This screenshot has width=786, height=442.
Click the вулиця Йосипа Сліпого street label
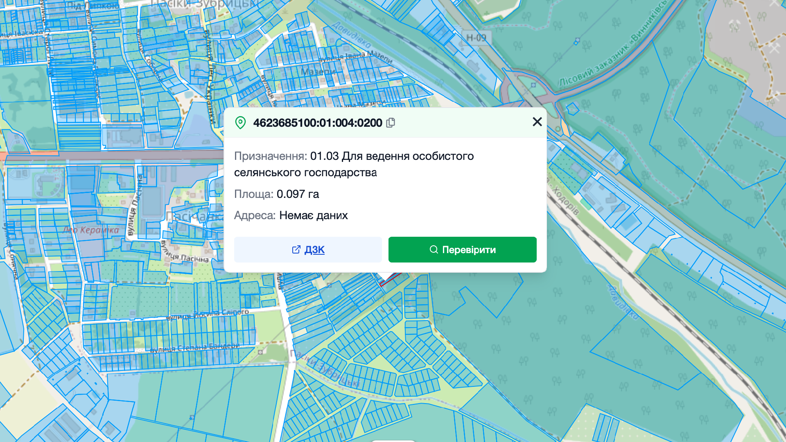tap(208, 314)
